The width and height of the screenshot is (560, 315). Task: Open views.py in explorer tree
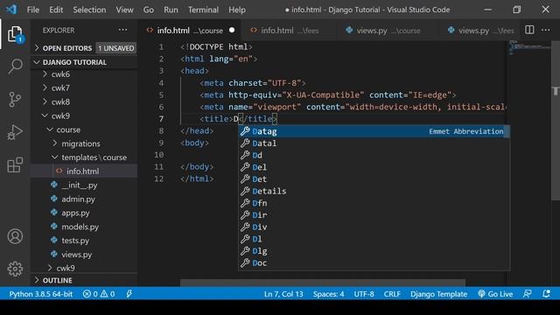84,255
